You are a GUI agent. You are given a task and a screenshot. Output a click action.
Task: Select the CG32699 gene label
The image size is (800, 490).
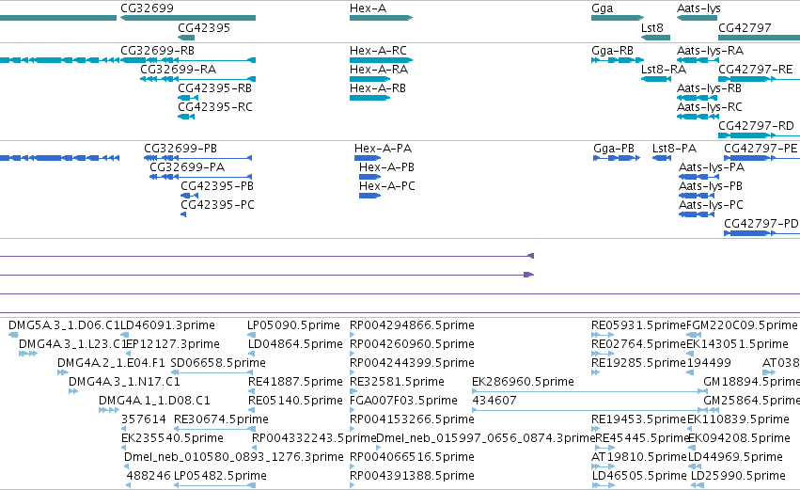[147, 8]
